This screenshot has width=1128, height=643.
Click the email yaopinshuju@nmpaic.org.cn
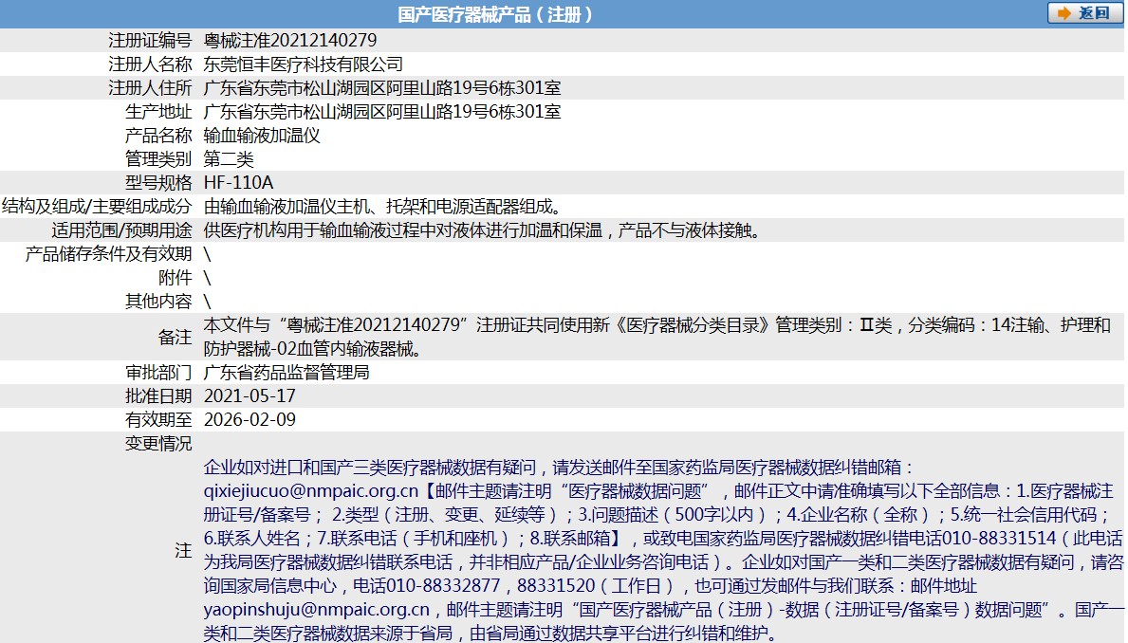(317, 610)
